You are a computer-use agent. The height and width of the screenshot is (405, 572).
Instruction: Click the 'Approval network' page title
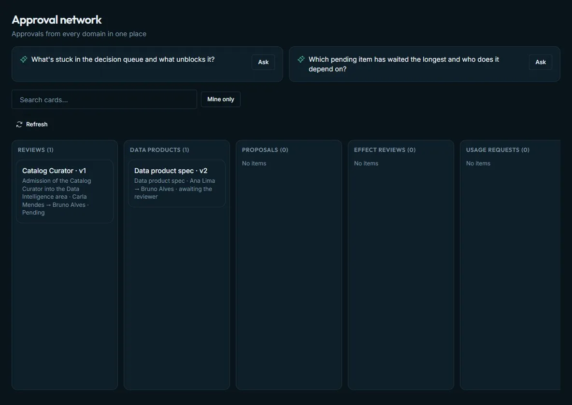57,20
